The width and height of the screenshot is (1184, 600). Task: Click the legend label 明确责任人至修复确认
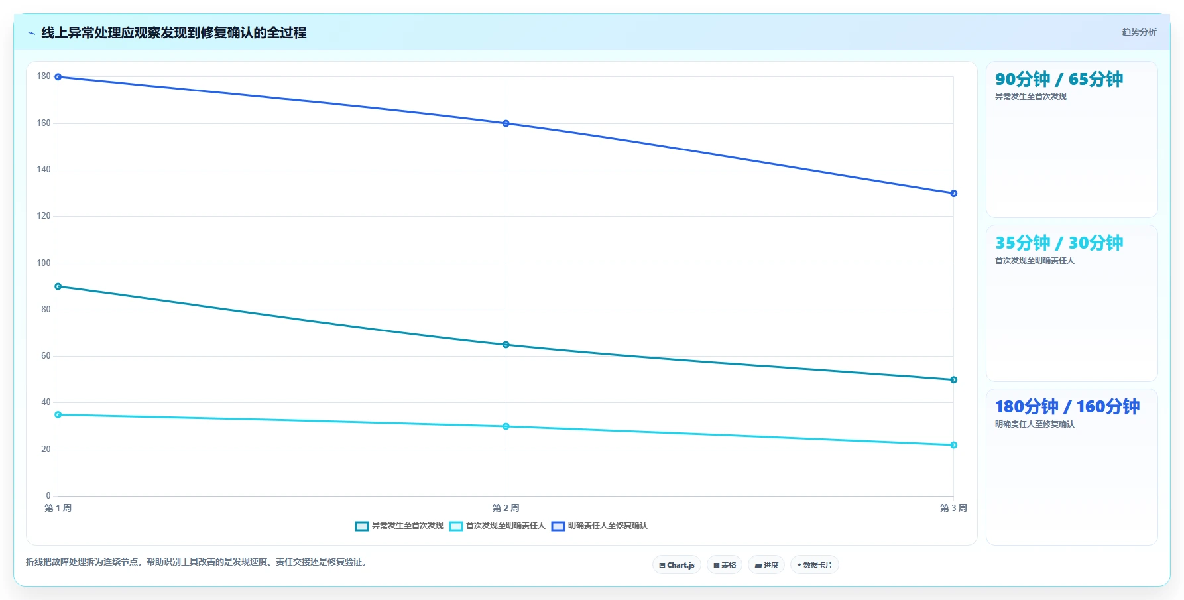pyautogui.click(x=607, y=526)
